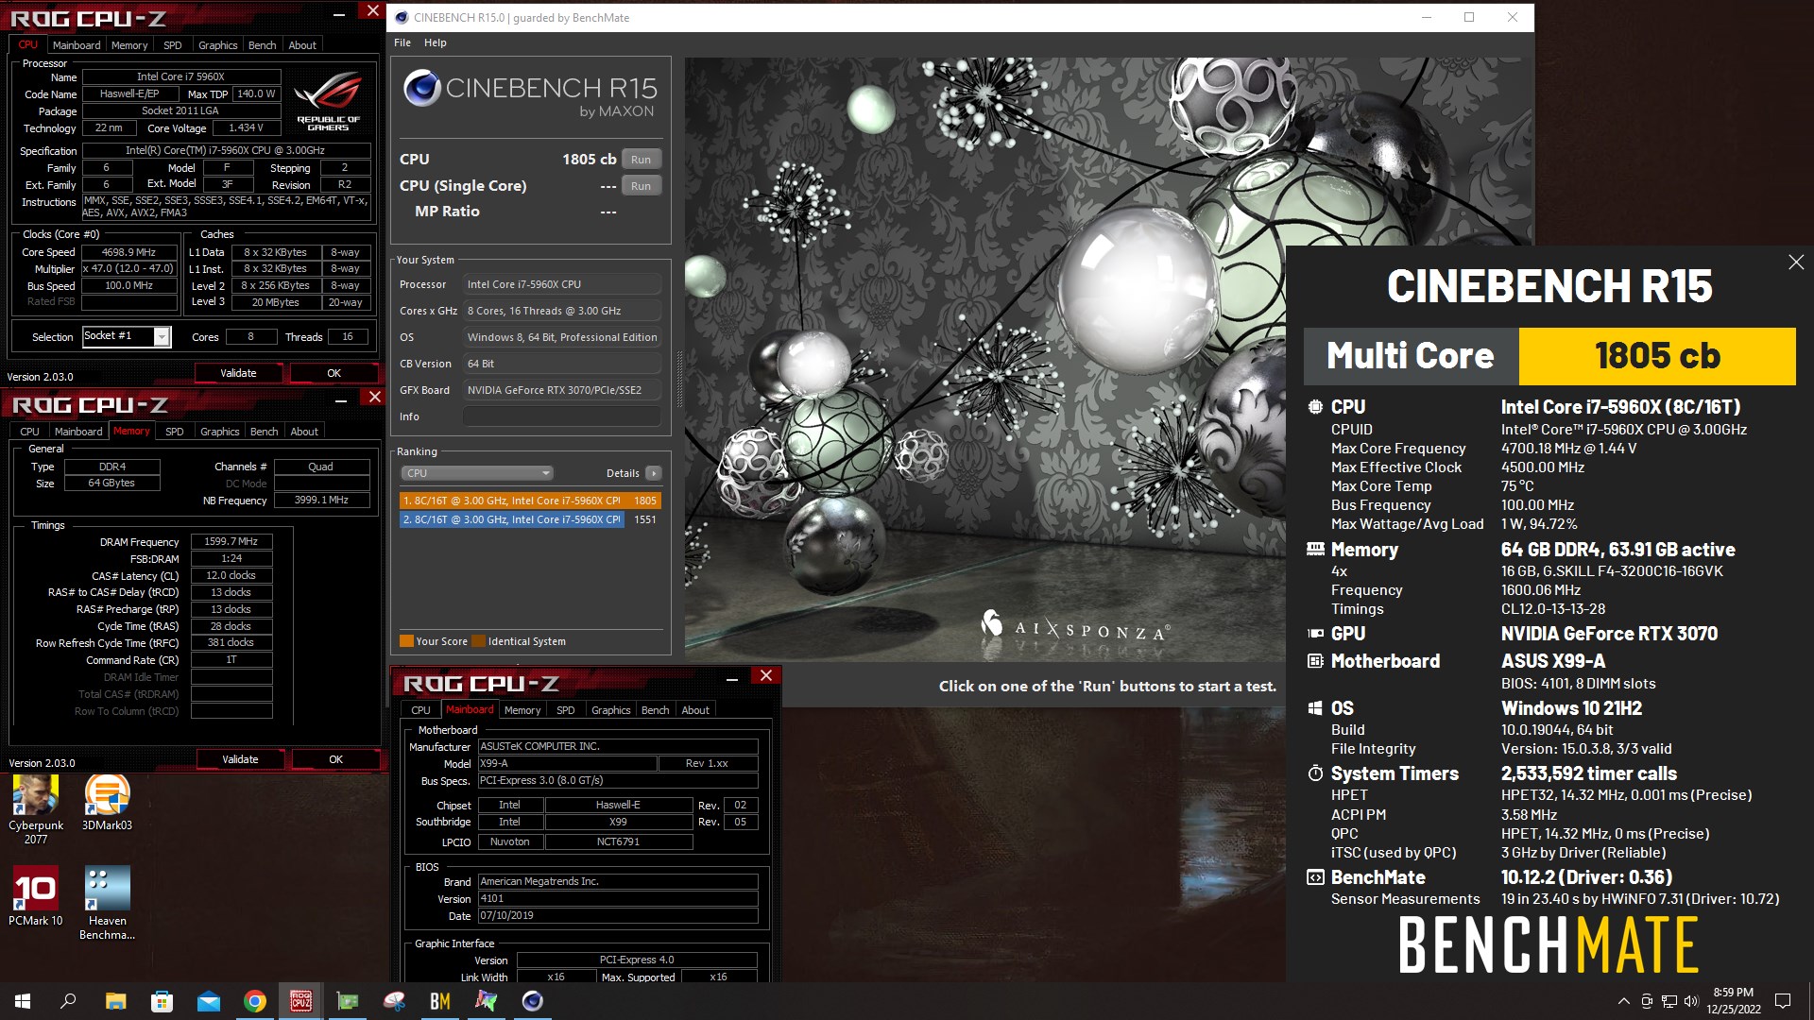Open Graphics tab in the Memory CPU-Z window
Viewport: 1814px width, 1020px height.
219,432
